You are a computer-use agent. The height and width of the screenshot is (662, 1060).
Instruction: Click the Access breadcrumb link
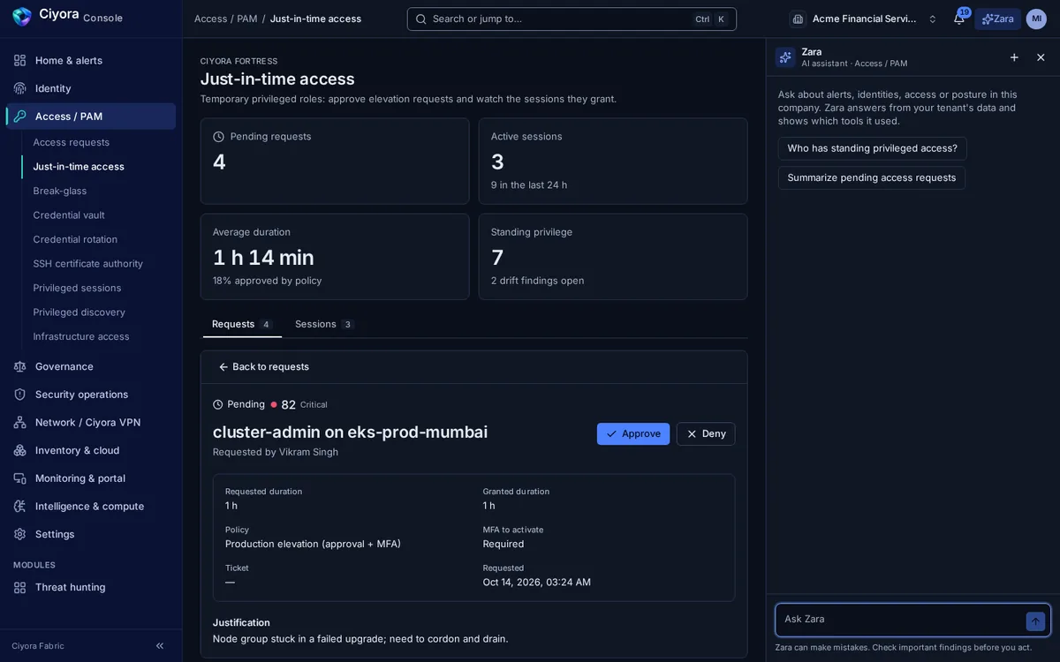(210, 19)
